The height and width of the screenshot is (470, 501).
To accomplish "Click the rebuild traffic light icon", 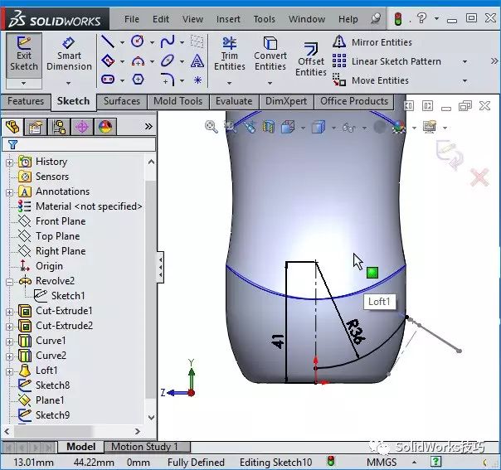I will 398,19.
